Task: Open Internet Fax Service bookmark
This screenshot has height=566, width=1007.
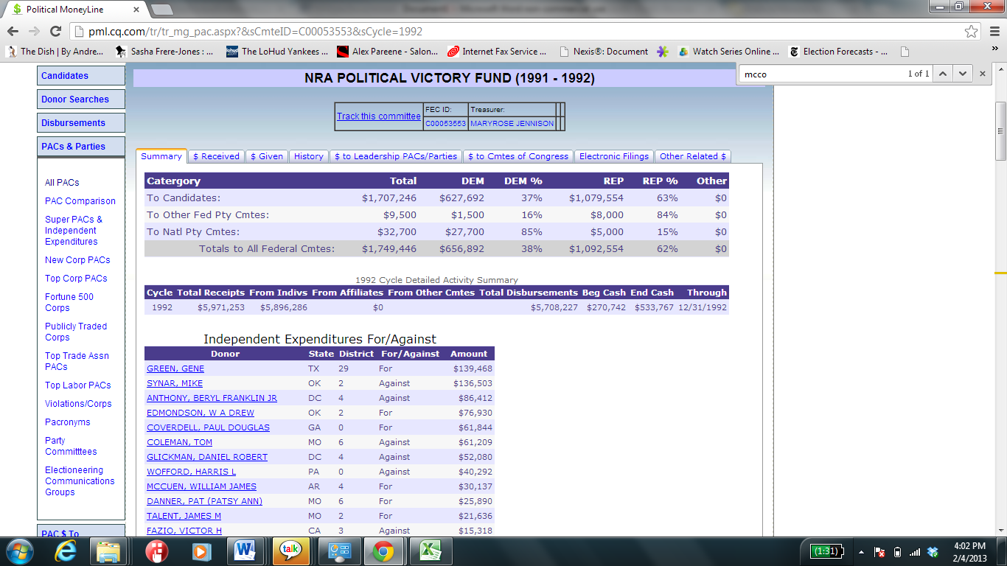Action: pos(497,52)
